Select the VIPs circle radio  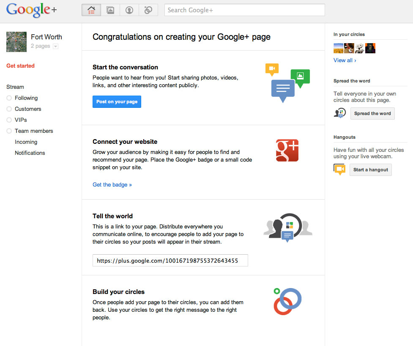pyautogui.click(x=9, y=120)
